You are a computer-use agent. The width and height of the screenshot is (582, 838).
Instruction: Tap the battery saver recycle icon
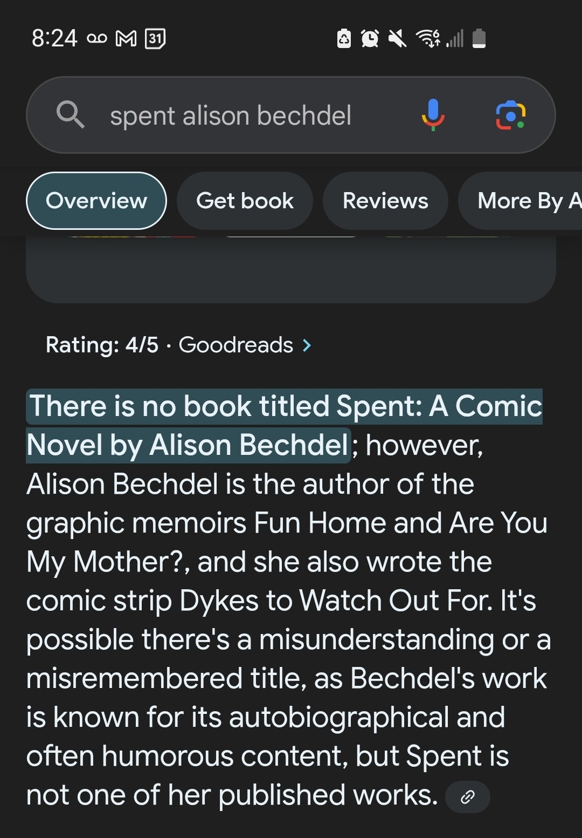click(344, 38)
